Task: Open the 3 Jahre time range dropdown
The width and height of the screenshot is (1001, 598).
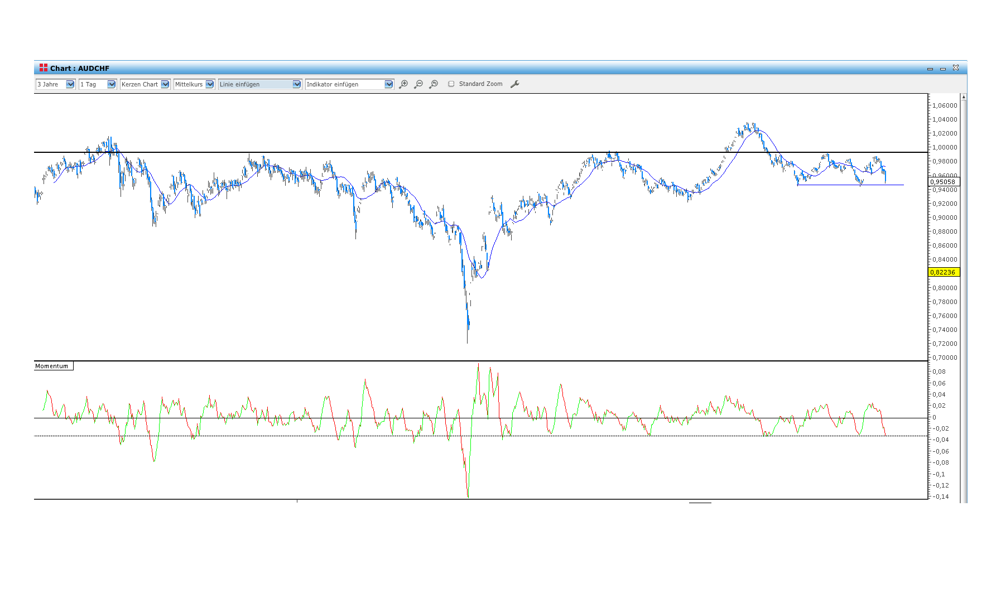Action: coord(70,84)
